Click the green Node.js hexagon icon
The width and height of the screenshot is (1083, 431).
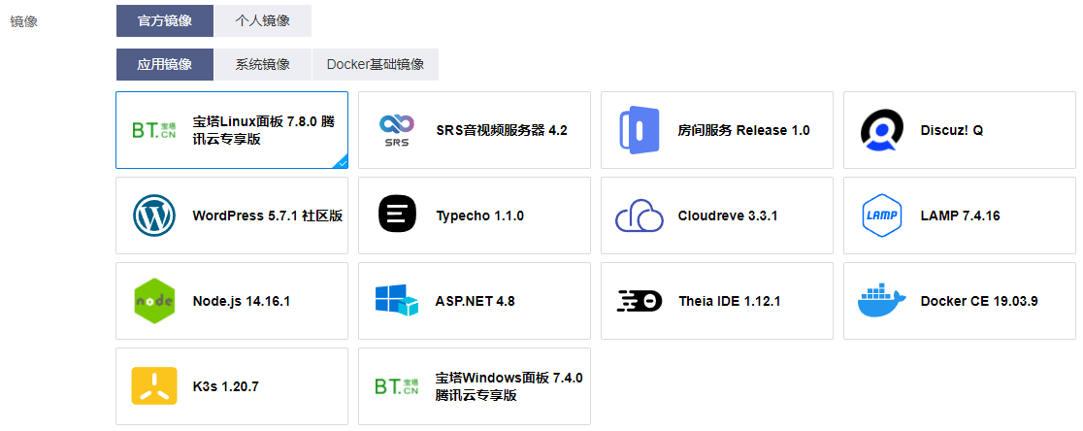point(154,301)
